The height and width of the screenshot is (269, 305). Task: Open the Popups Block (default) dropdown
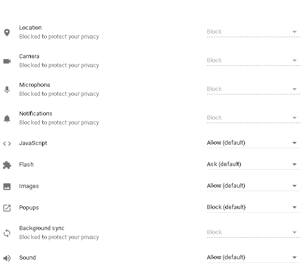[x=253, y=207]
